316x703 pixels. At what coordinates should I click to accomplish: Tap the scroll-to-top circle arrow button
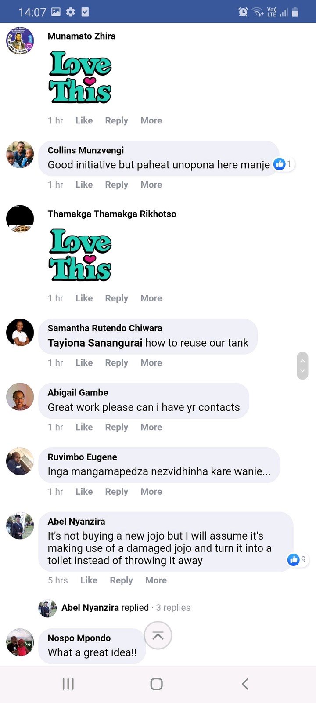tap(158, 635)
